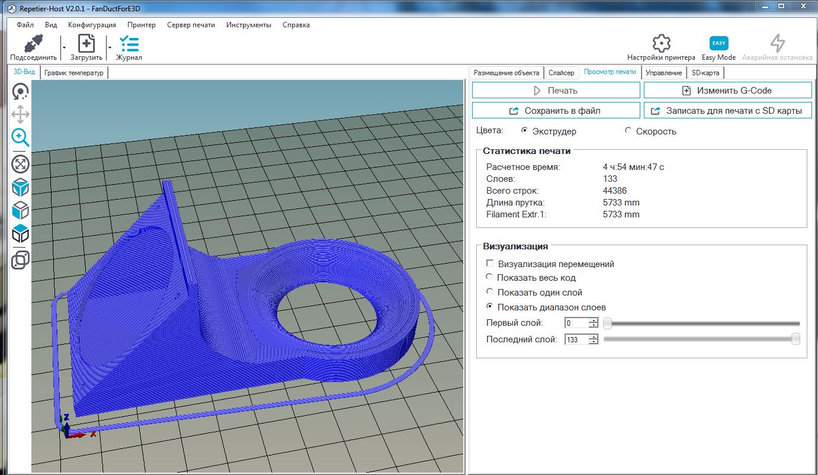Select the Показать один слой radio option
The image size is (818, 475).
pyautogui.click(x=489, y=292)
